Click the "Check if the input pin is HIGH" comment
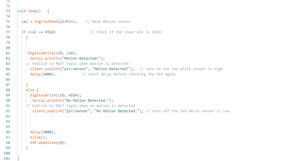 [x=125, y=32]
